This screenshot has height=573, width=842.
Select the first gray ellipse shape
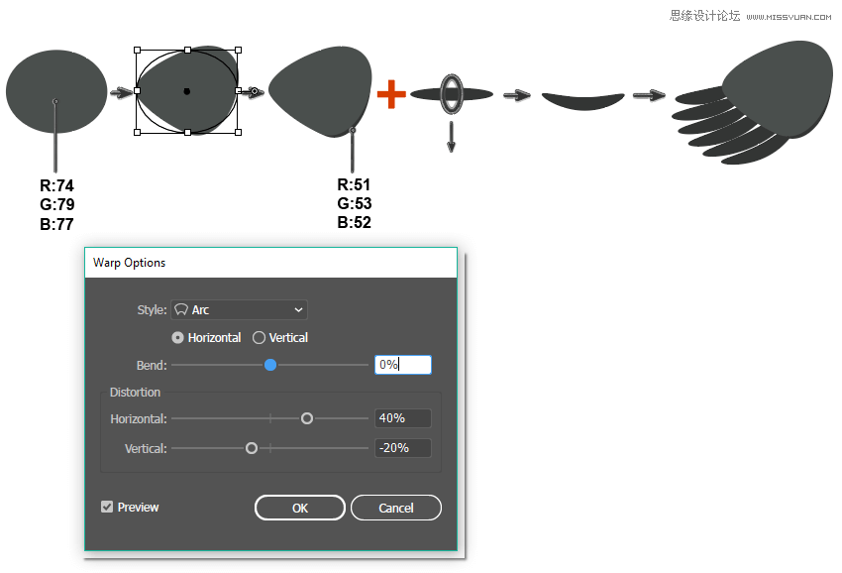55,89
